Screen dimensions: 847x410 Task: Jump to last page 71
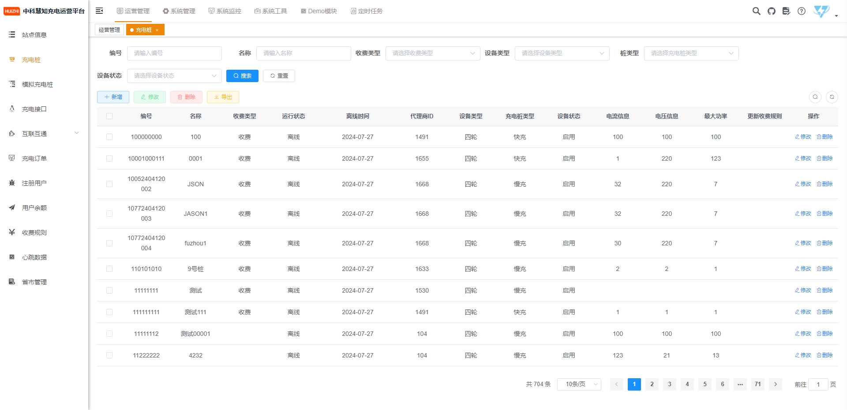(x=758, y=384)
